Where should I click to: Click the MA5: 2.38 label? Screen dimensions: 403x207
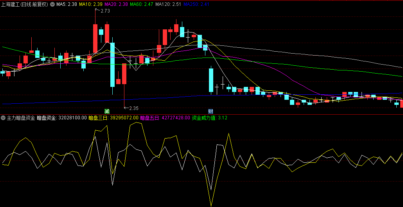point(67,4)
